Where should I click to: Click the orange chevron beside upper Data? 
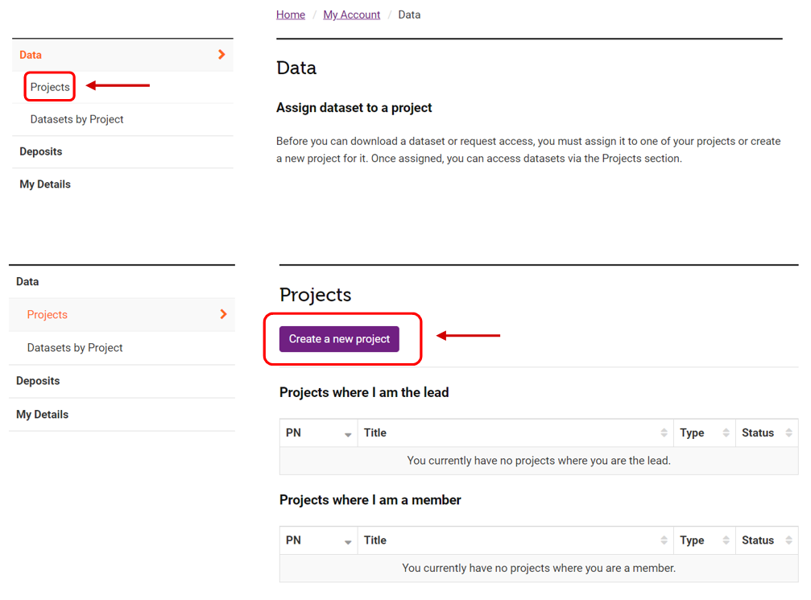tap(221, 54)
